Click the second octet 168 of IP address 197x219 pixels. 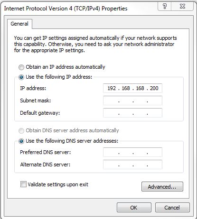[x=126, y=88]
